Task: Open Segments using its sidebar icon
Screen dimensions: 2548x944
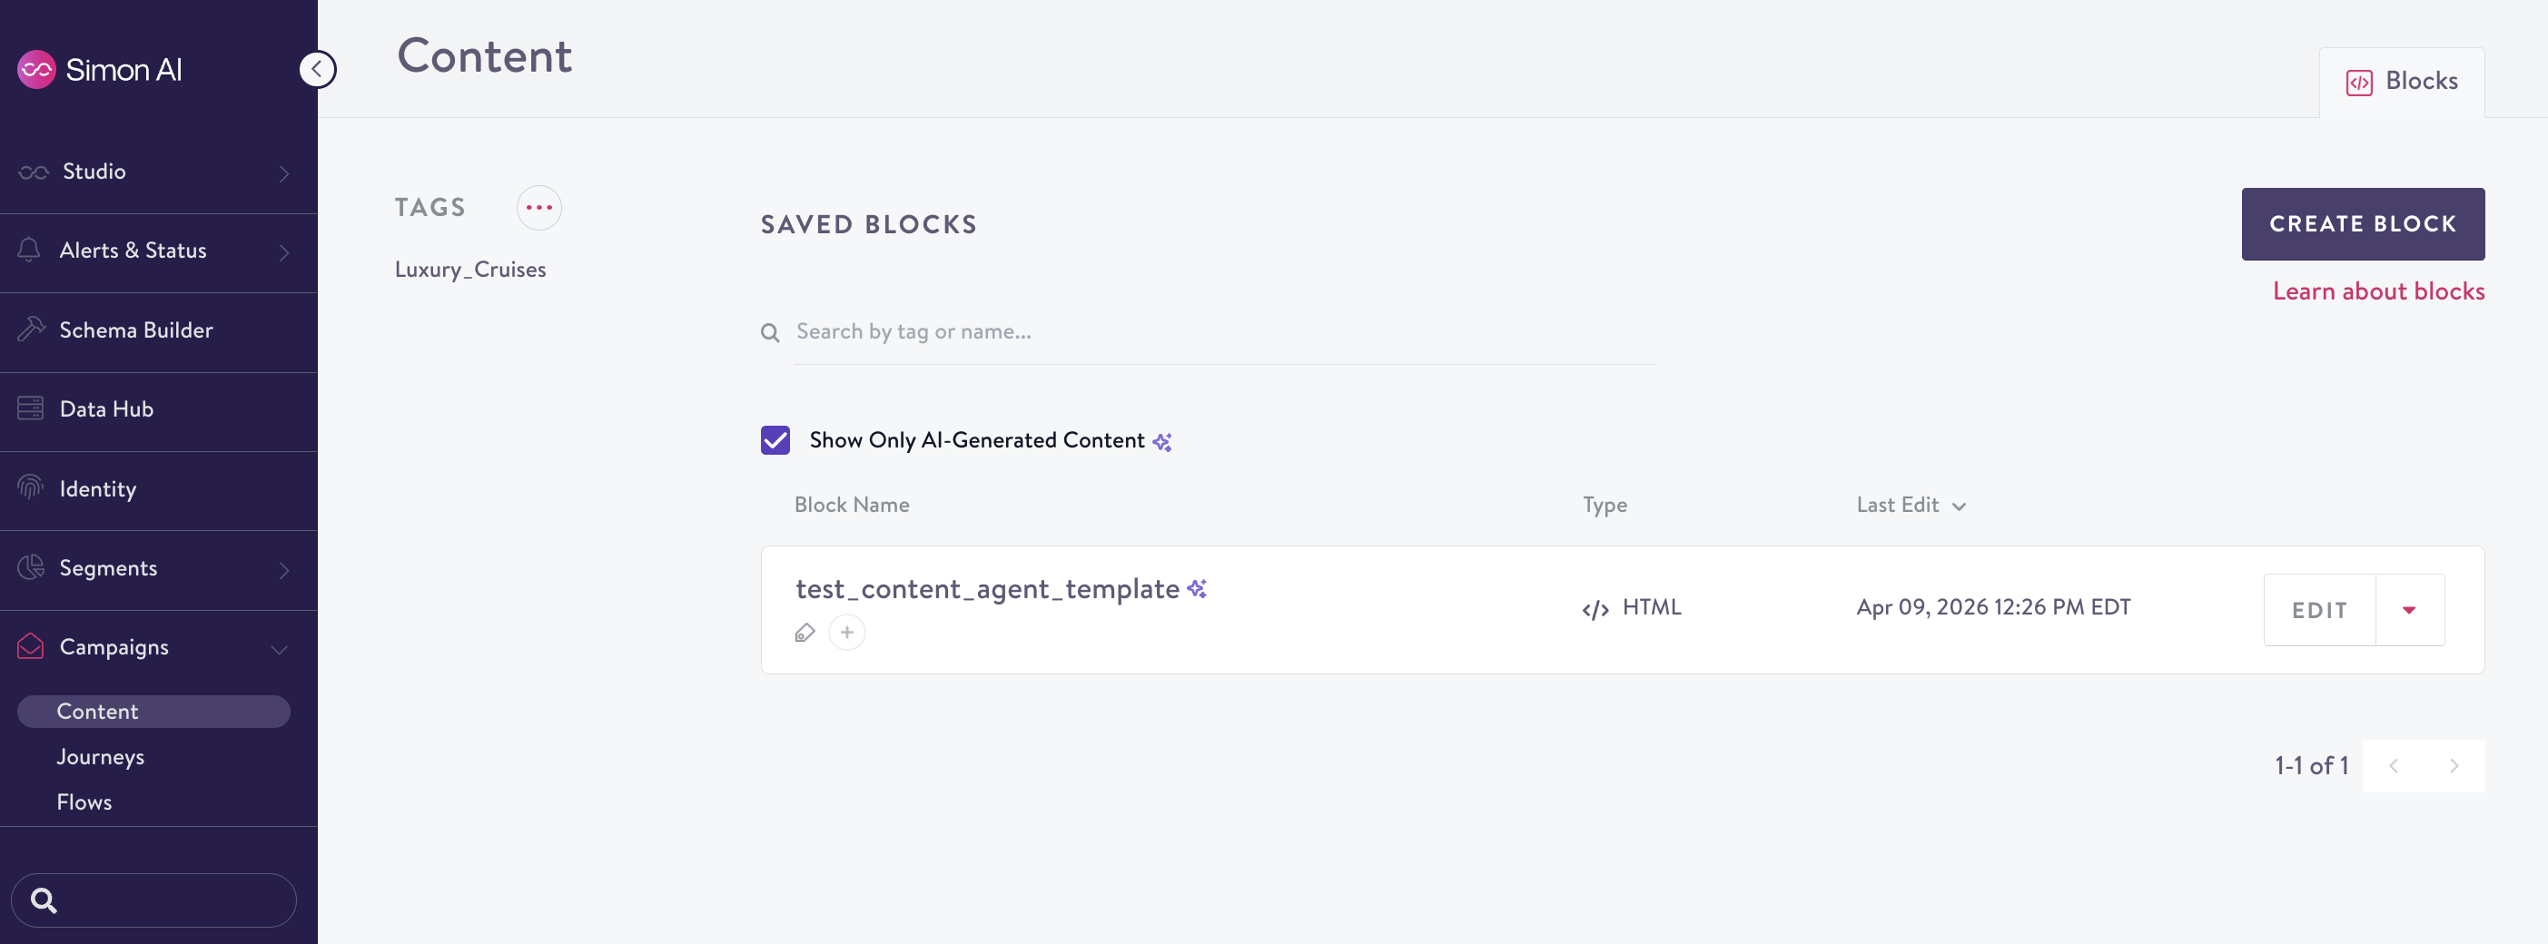Action: [31, 567]
